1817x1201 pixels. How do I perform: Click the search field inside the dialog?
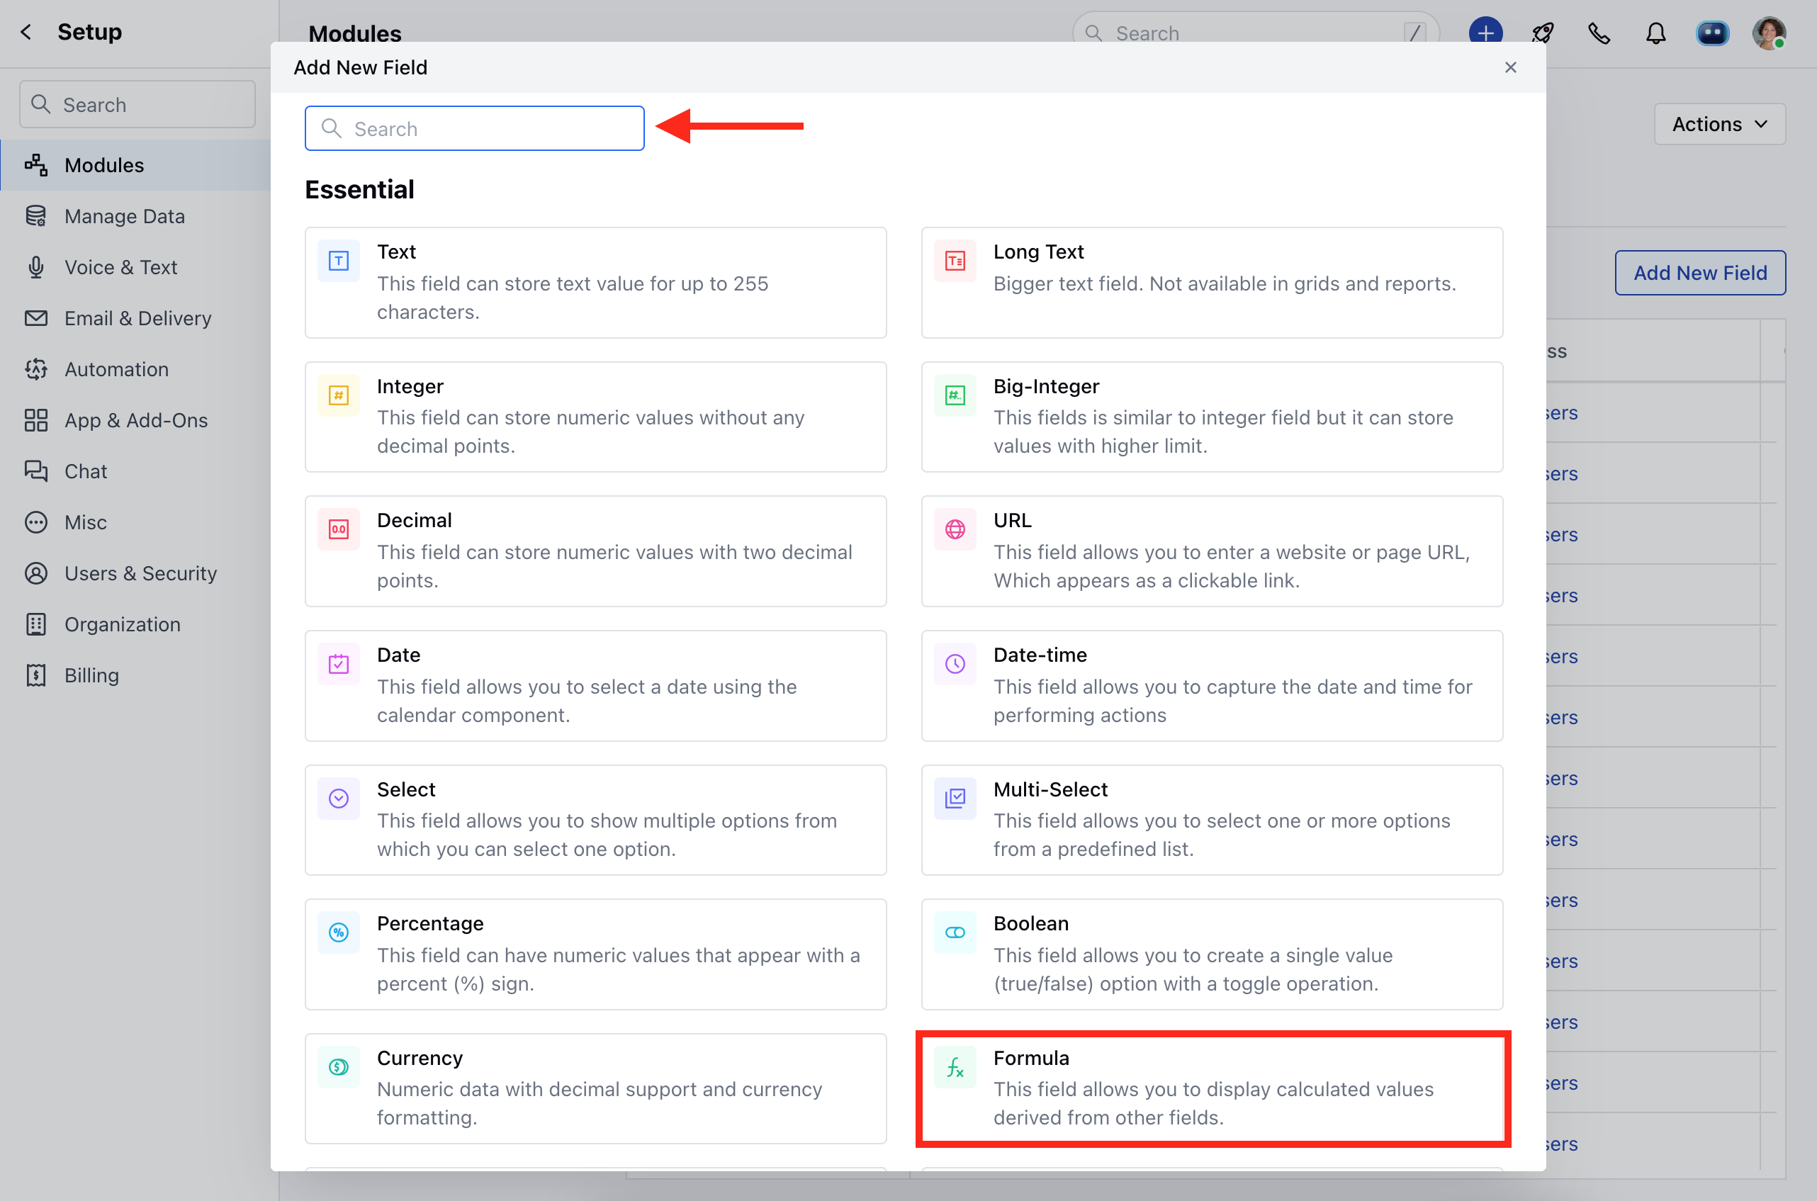point(474,128)
